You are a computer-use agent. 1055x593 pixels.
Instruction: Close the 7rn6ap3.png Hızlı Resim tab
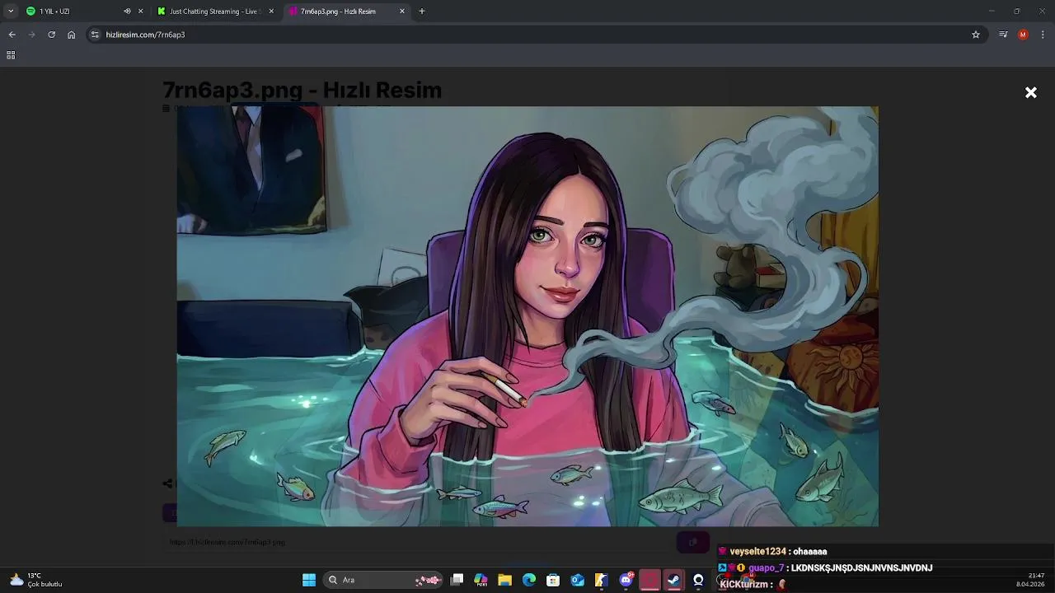(402, 12)
